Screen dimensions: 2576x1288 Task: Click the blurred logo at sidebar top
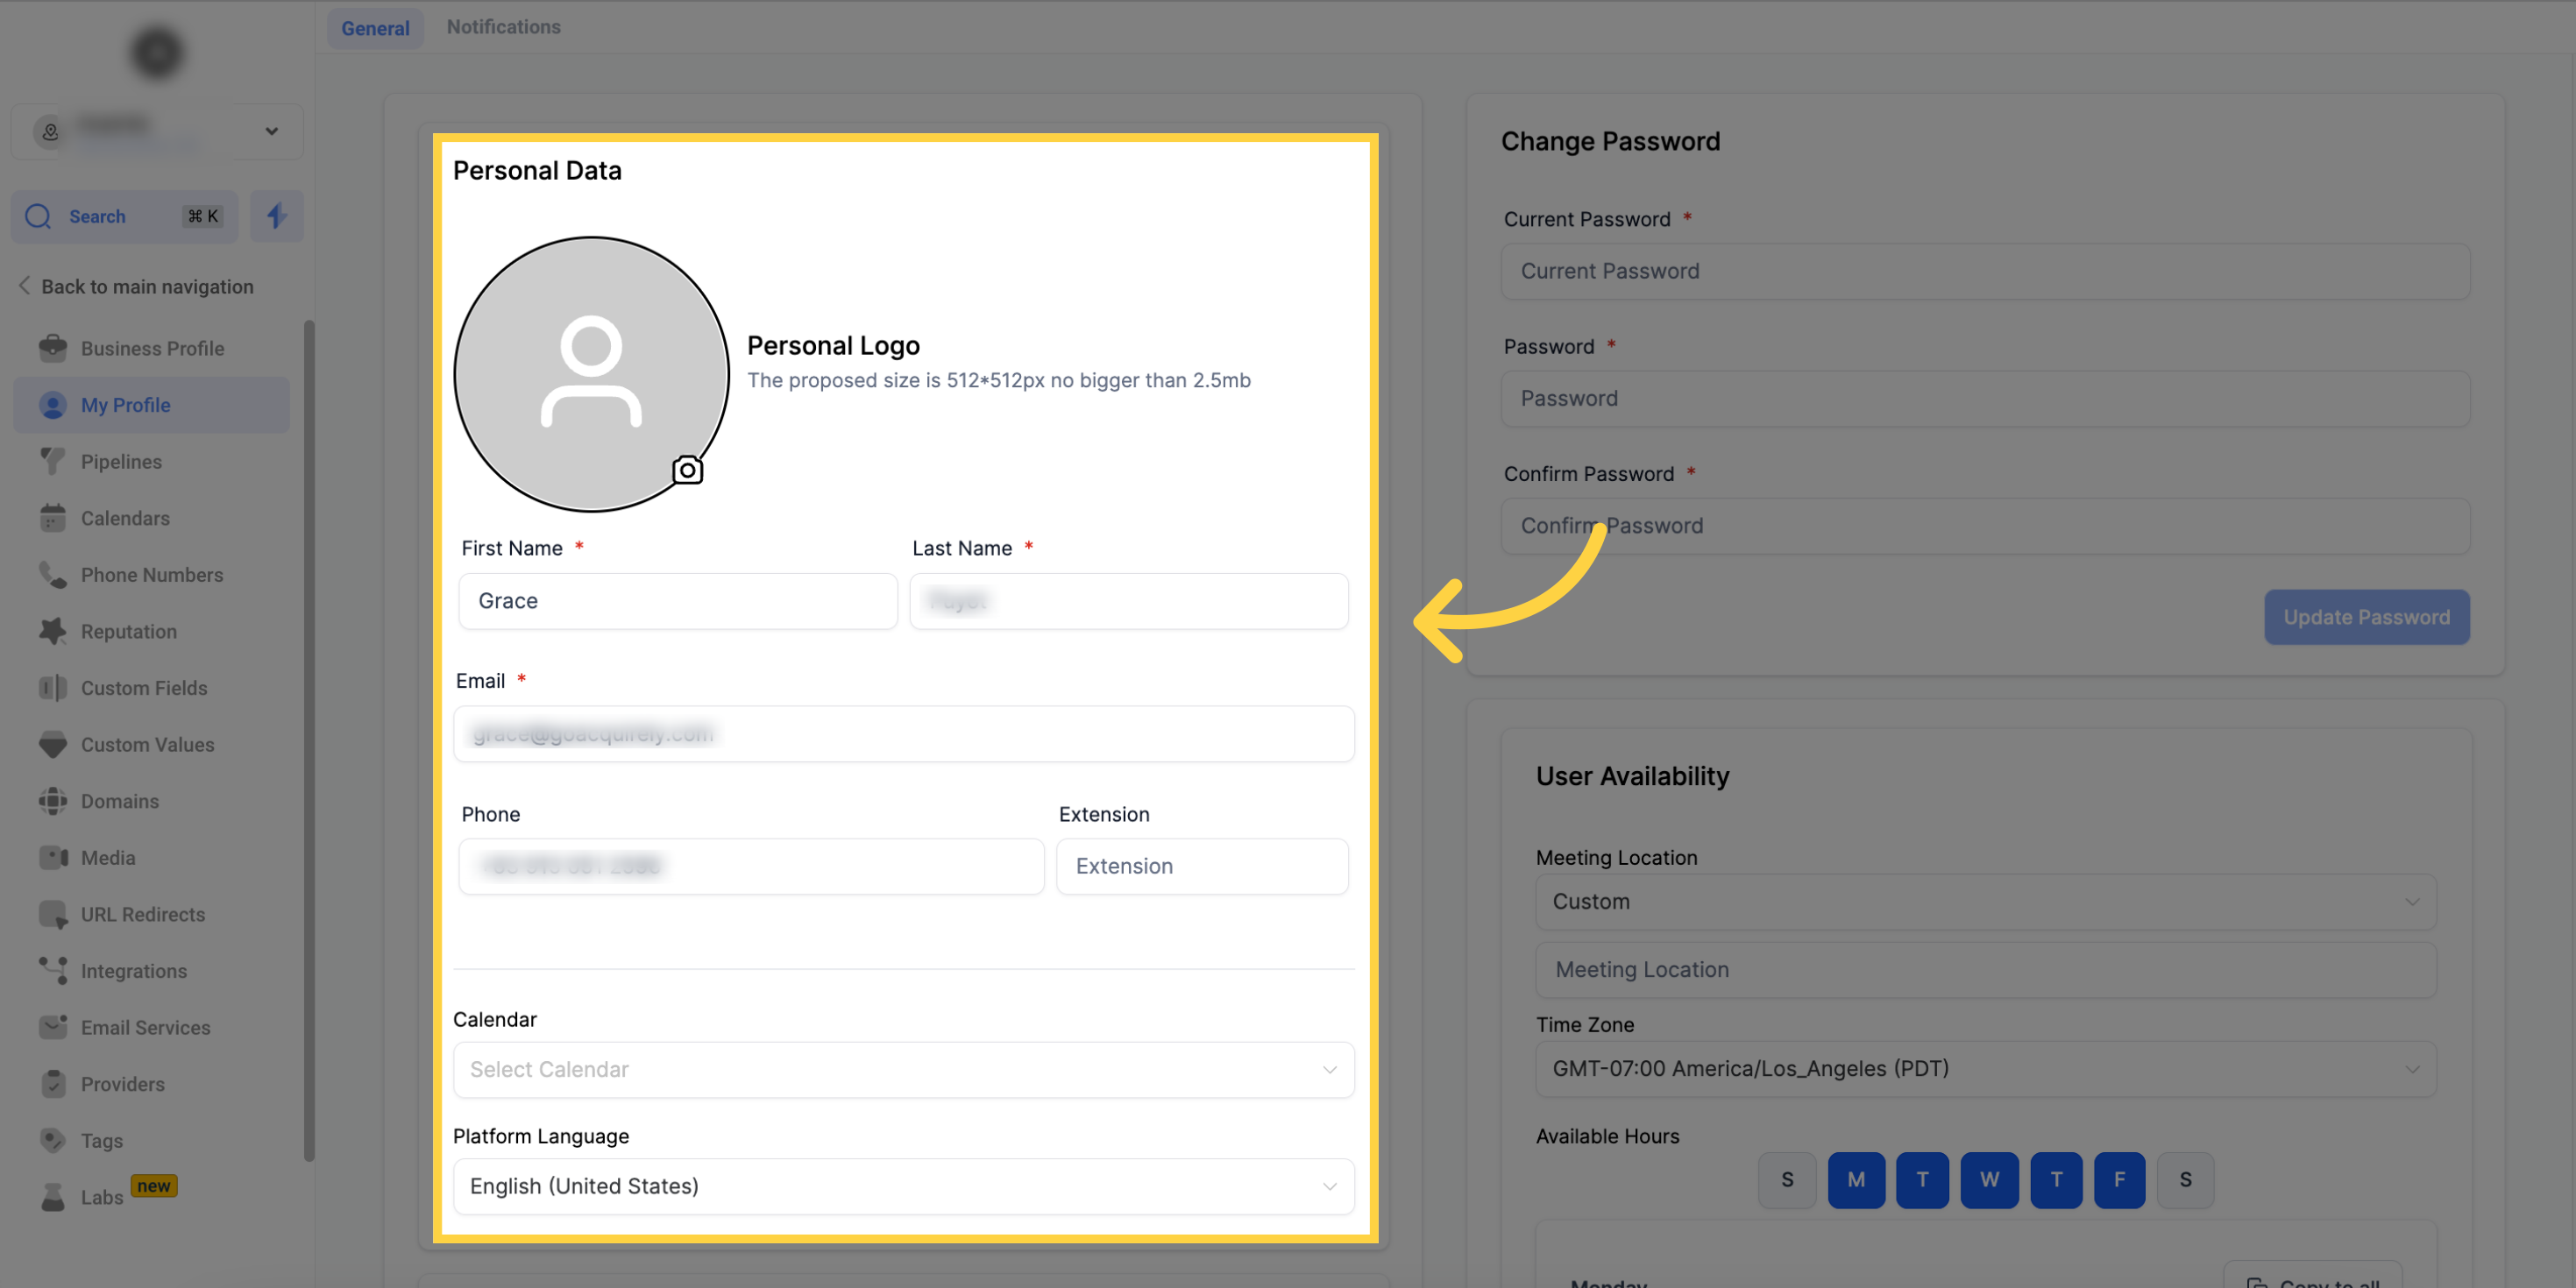157,52
